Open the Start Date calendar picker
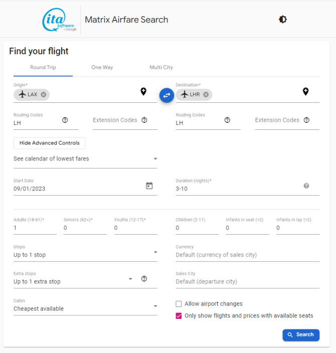The height and width of the screenshot is (353, 336). pyautogui.click(x=149, y=186)
